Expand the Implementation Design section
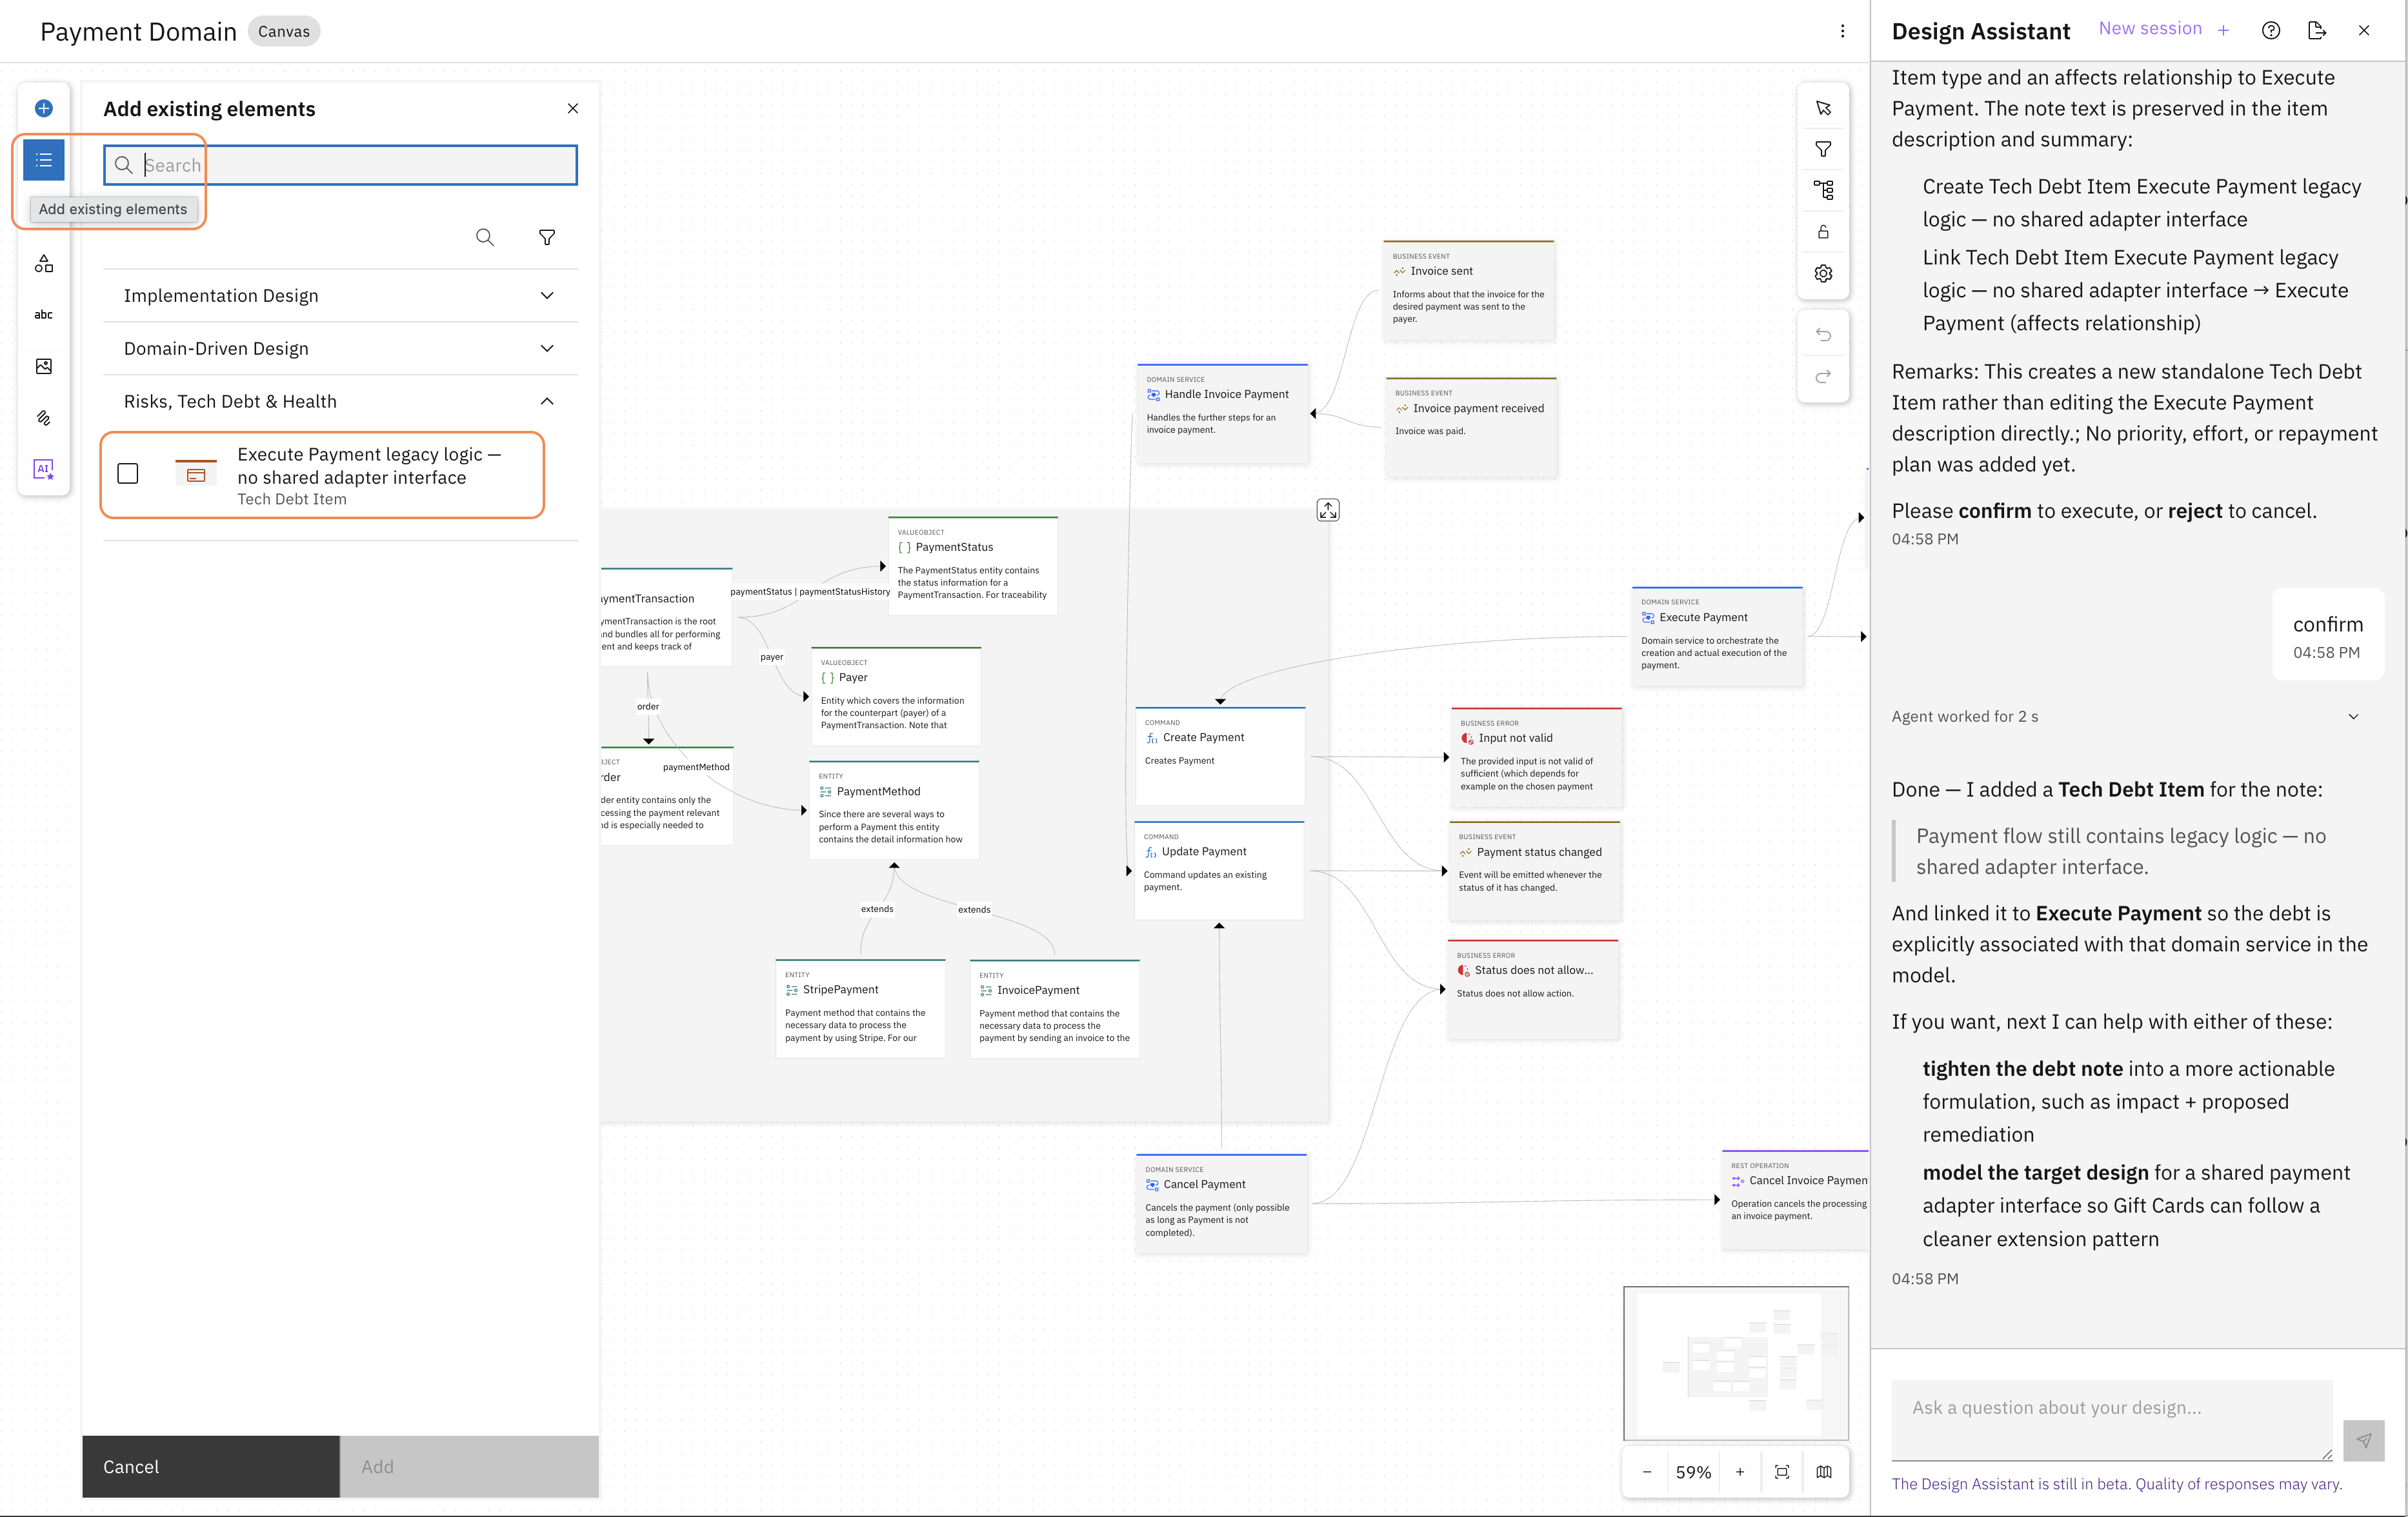The width and height of the screenshot is (2408, 1517). [340, 296]
